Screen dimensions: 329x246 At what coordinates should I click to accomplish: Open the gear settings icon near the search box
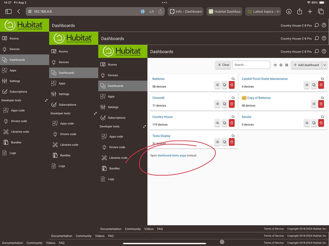[281, 65]
